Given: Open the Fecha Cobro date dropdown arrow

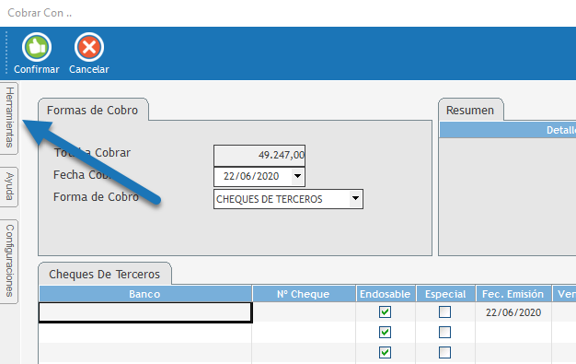Looking at the screenshot, I should point(297,176).
